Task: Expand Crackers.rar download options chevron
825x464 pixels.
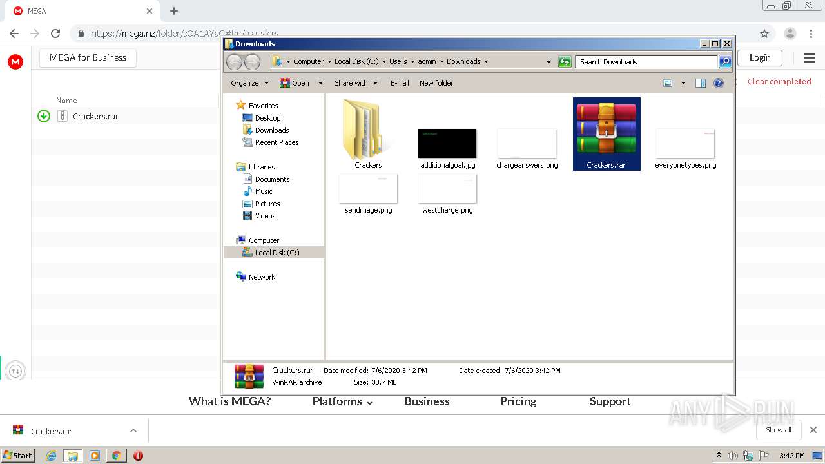Action: click(x=133, y=430)
